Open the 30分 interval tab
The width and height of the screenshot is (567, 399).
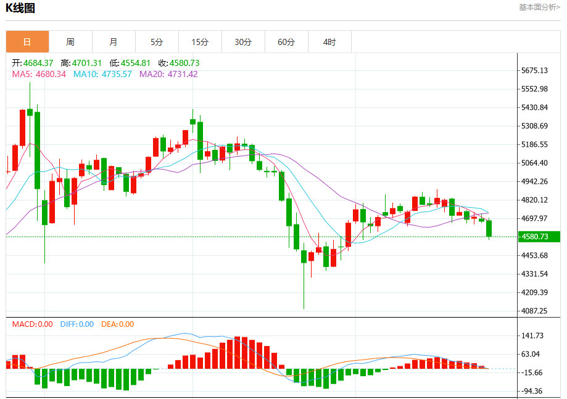click(x=243, y=42)
